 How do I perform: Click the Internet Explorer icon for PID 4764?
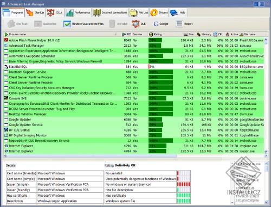coord(6,151)
